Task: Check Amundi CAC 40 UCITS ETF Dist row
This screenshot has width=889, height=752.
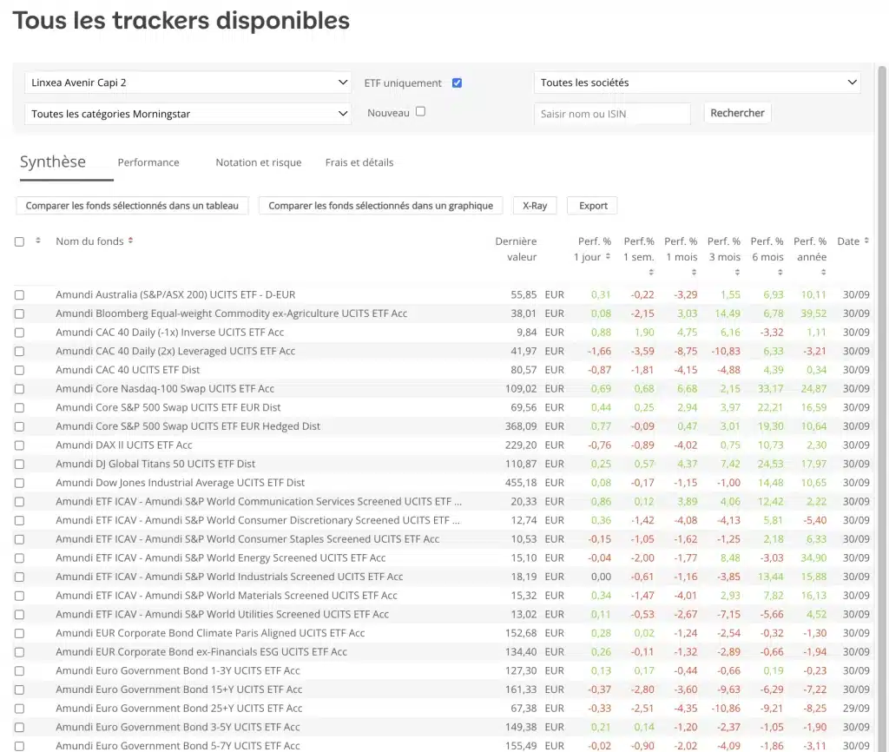Action: 19,370
